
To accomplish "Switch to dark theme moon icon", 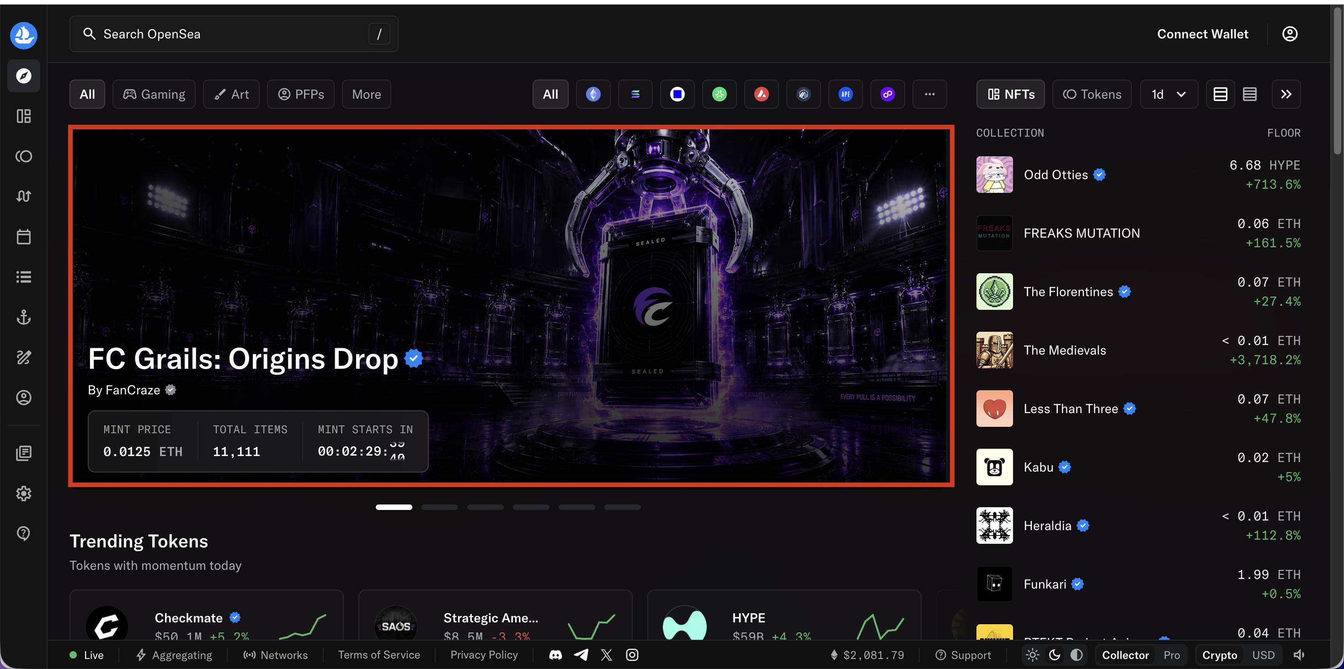I will coord(1055,655).
